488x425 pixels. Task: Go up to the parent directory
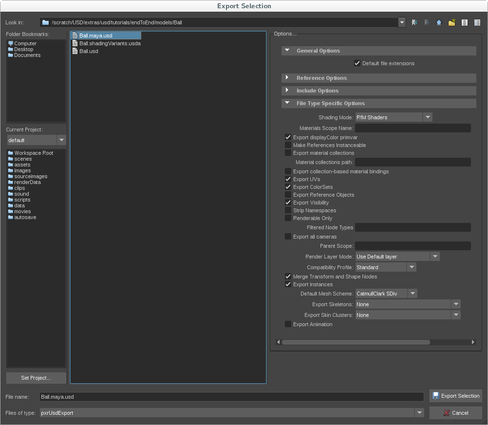tap(439, 22)
